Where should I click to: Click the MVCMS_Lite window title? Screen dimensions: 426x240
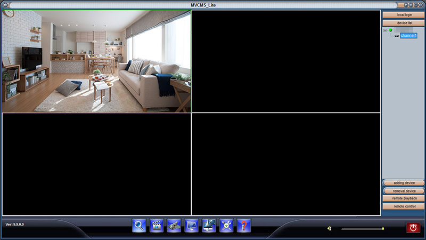203,5
